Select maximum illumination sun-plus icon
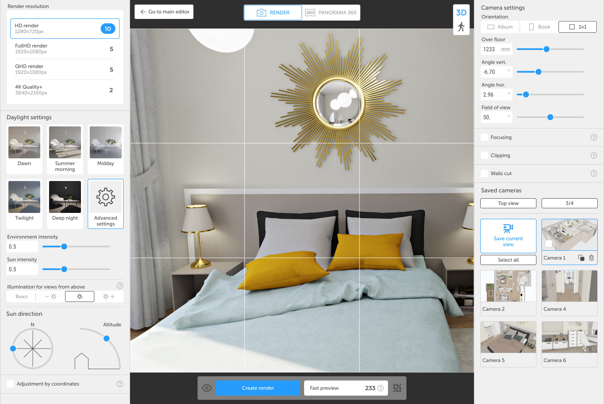 click(109, 296)
